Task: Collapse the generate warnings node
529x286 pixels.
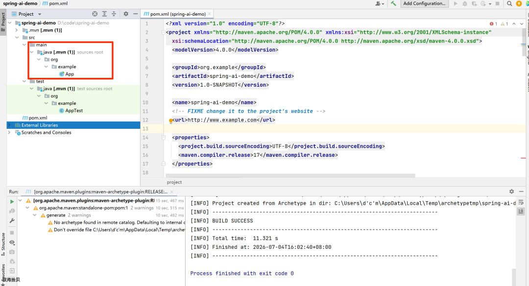Action: 35,215
